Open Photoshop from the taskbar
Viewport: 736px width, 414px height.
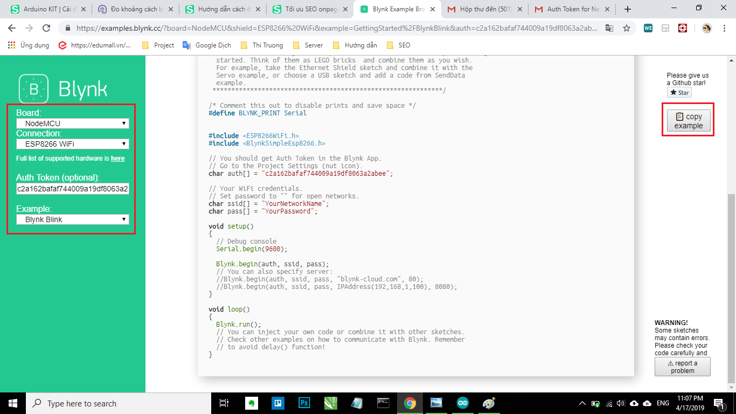click(304, 403)
